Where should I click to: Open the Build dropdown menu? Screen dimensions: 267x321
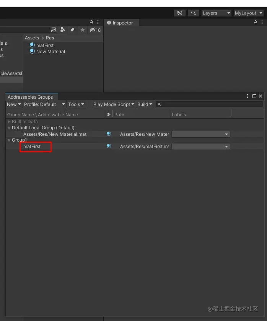145,104
